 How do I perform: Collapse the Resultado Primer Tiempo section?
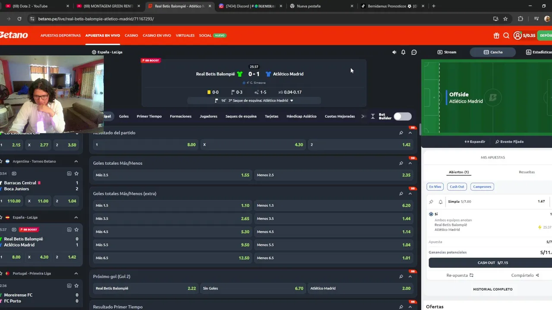(410, 307)
